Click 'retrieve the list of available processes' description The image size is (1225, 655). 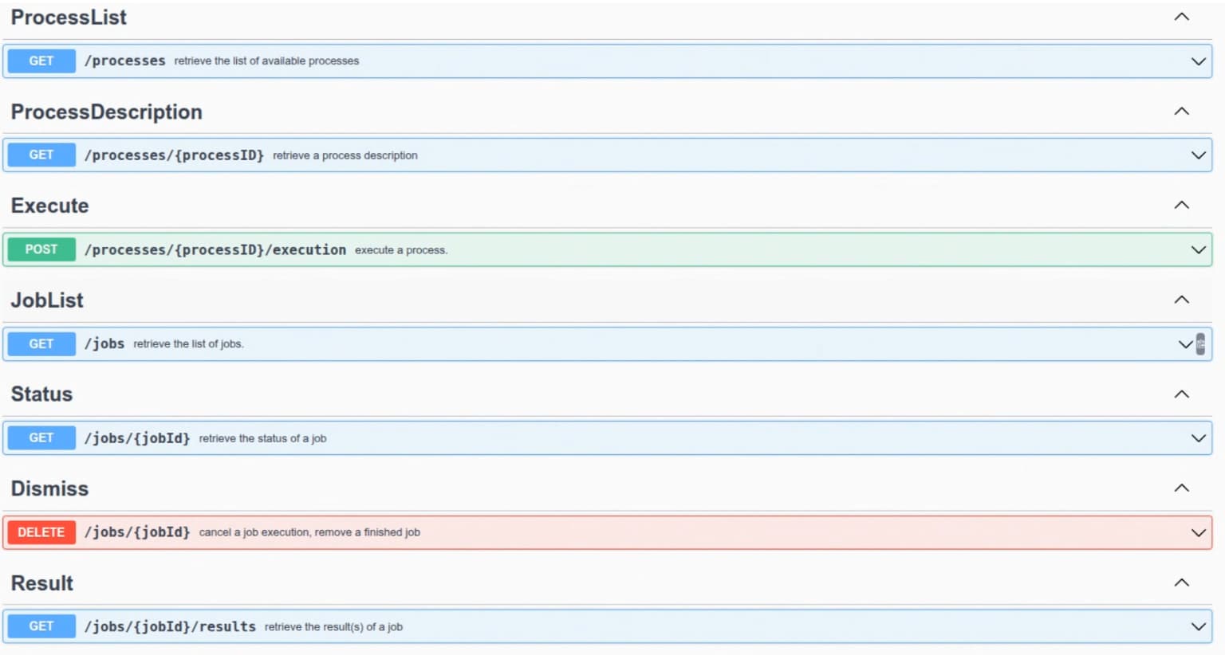[x=266, y=61]
